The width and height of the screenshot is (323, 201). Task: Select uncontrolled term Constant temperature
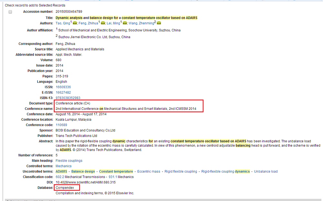tap(116, 172)
